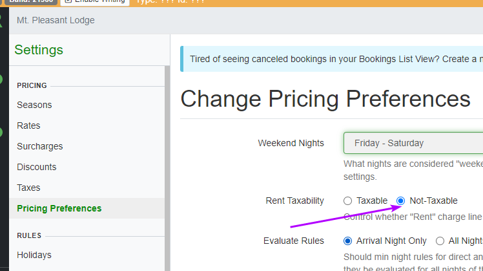Select the Taxable radio button

[x=348, y=201]
